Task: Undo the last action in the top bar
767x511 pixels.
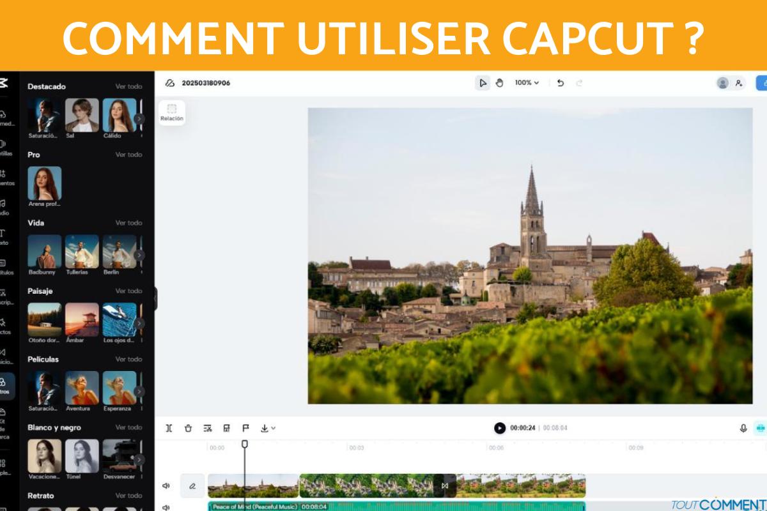Action: pyautogui.click(x=562, y=82)
